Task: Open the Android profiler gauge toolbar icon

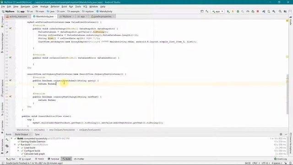Action: (x=248, y=11)
